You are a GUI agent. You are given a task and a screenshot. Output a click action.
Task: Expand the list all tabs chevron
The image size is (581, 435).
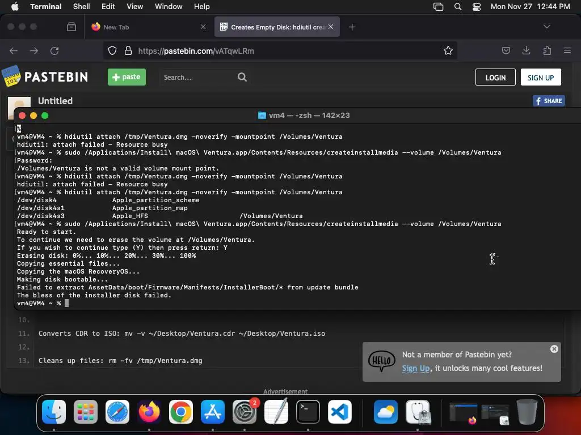[x=547, y=27]
